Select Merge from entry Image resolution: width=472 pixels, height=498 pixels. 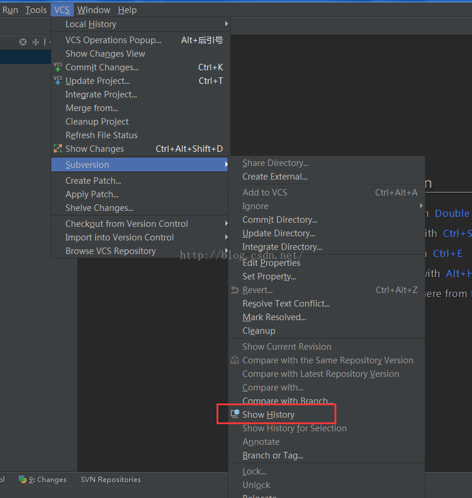(140, 108)
